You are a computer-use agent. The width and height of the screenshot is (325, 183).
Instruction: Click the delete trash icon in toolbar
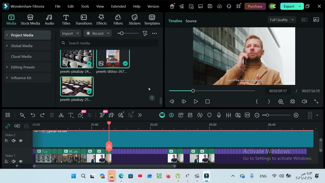click(52, 115)
